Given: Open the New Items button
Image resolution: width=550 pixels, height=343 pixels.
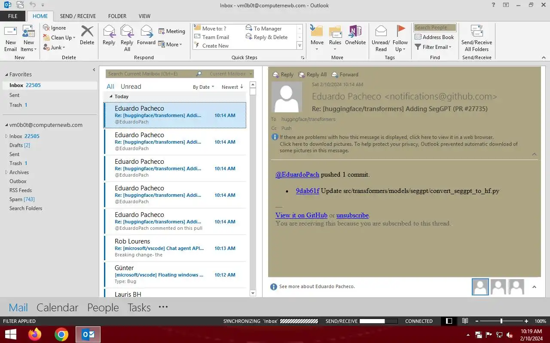Looking at the screenshot, I should click(x=28, y=39).
